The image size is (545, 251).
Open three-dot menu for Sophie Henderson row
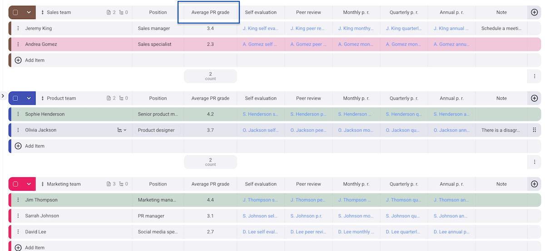coord(18,114)
